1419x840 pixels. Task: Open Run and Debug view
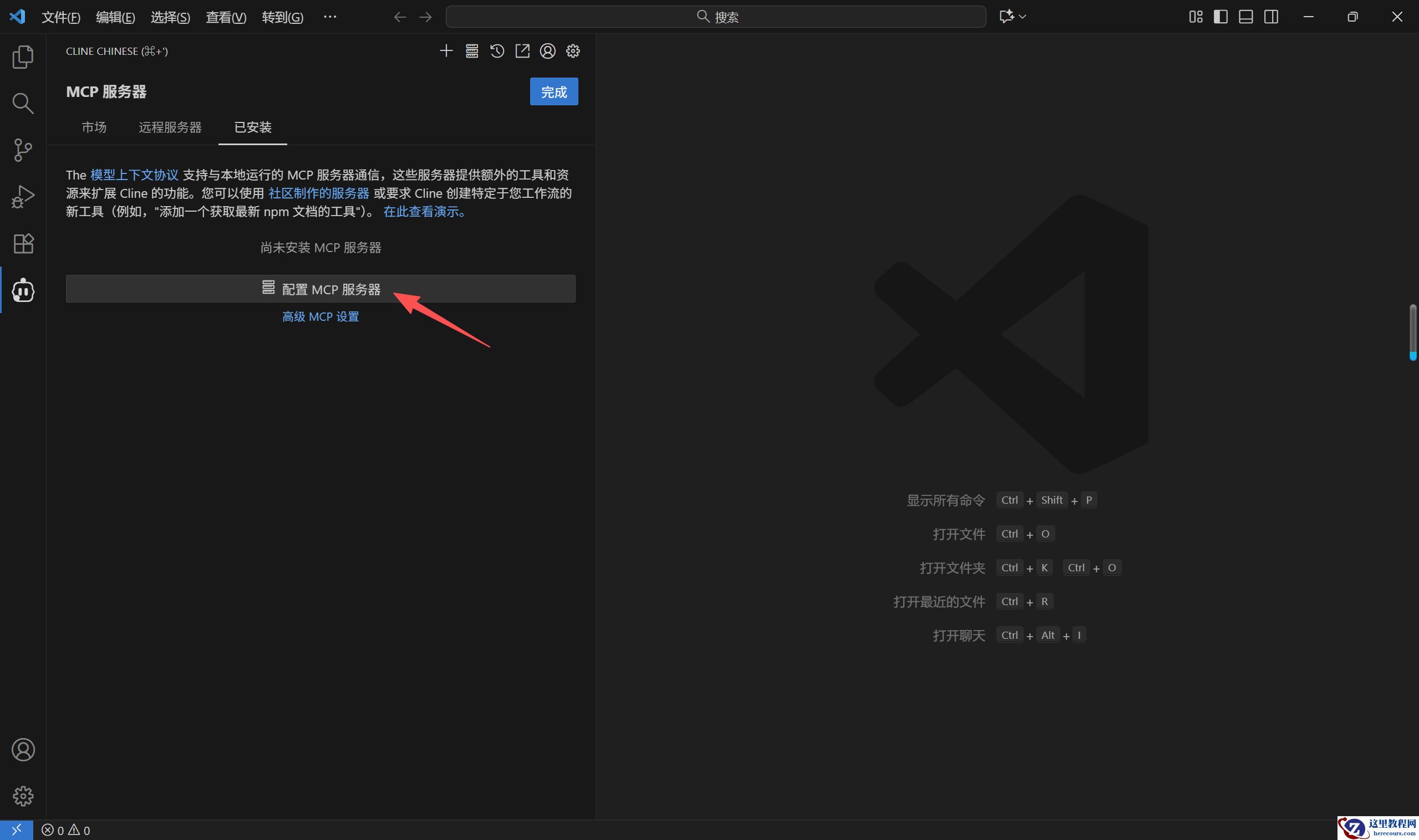(23, 196)
